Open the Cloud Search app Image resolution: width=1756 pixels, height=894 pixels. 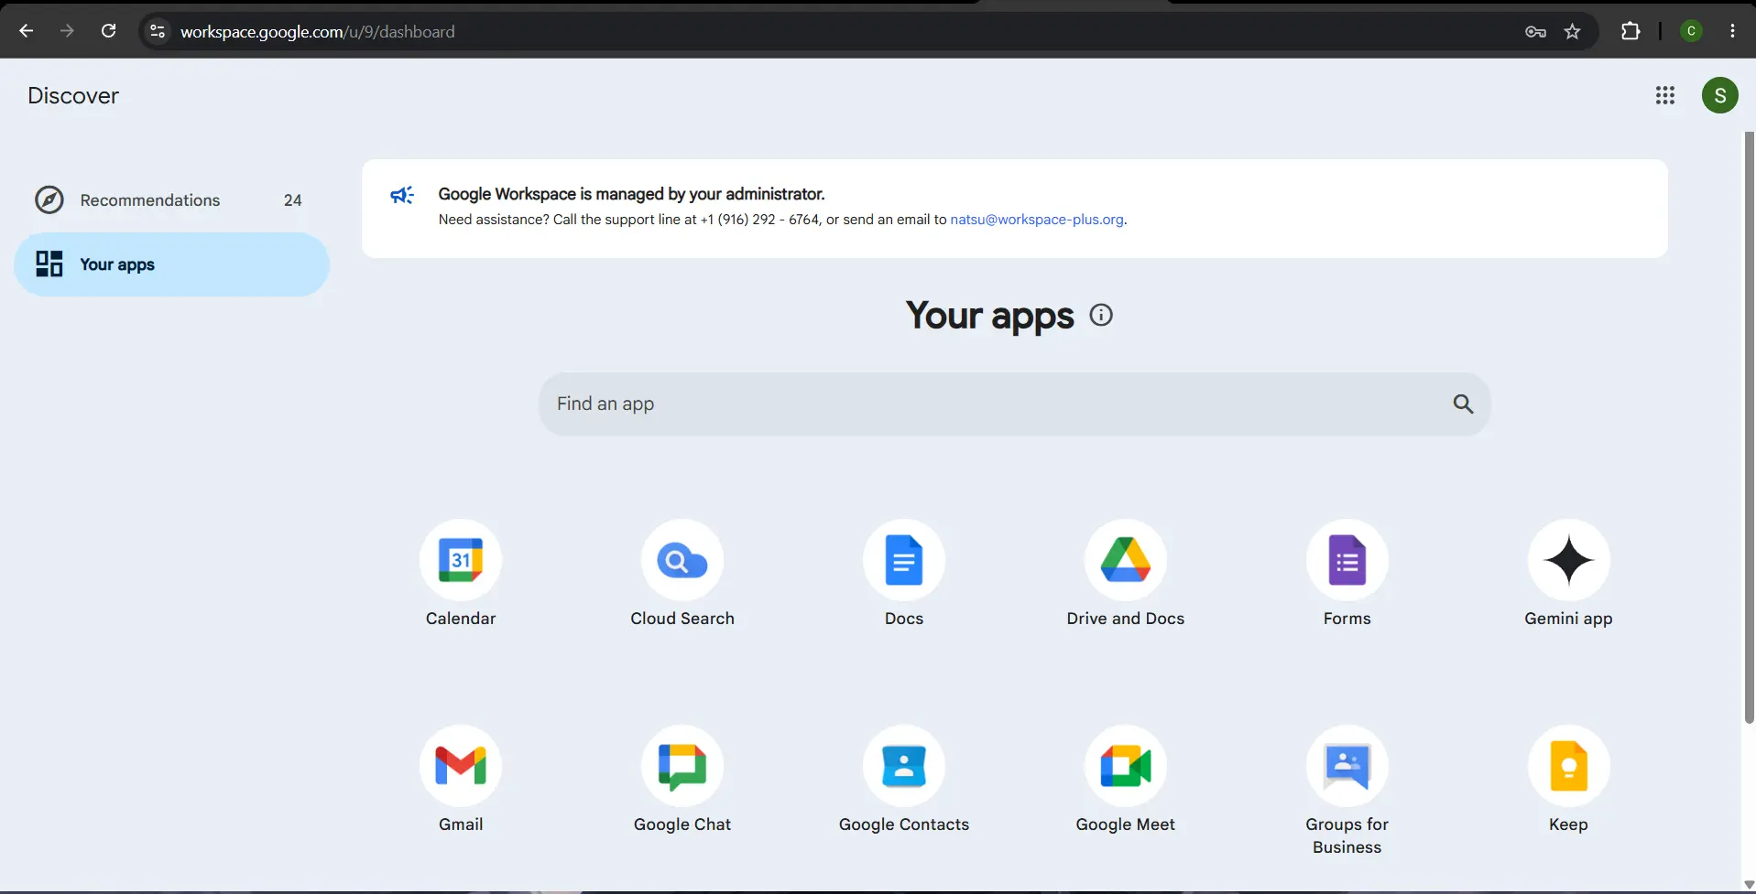[682, 560]
